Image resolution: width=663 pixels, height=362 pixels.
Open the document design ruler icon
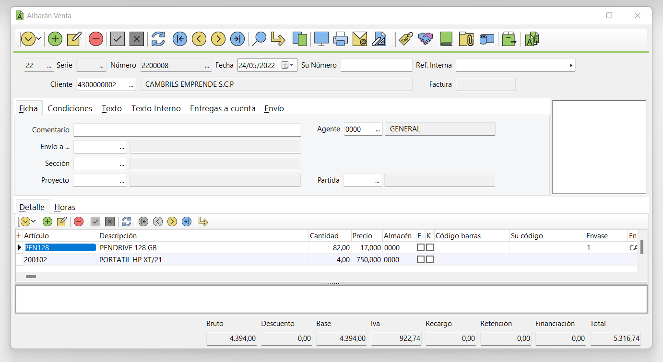click(x=379, y=39)
